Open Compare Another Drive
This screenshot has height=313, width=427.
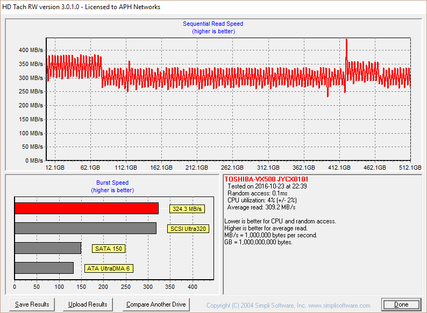point(156,304)
